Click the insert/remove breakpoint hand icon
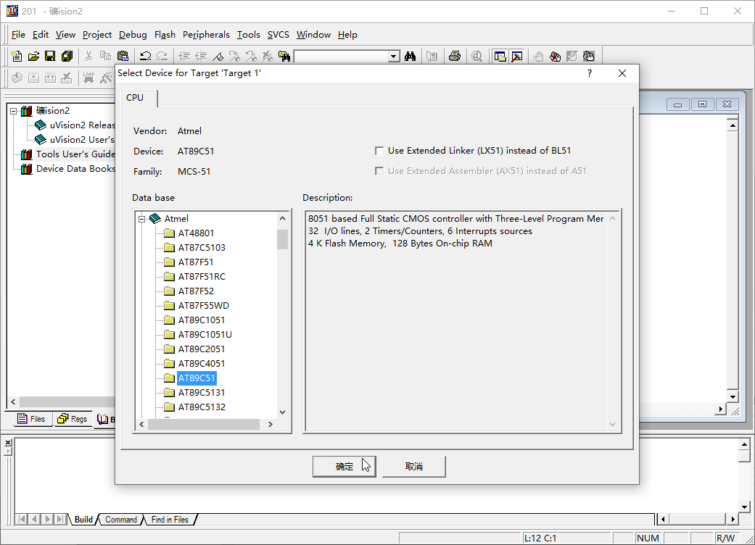Viewport: 755px width, 545px height. coord(538,57)
